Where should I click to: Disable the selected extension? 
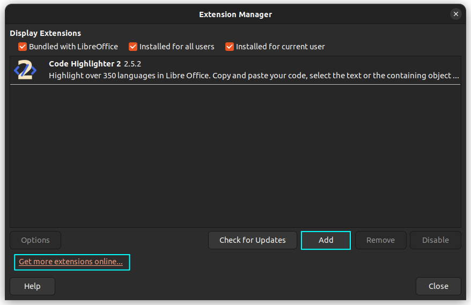tap(436, 240)
